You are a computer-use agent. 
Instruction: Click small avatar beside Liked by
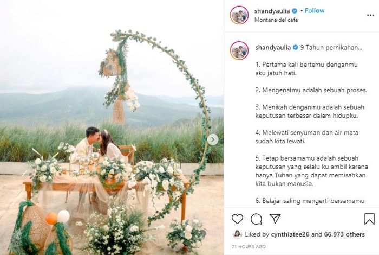pyautogui.click(x=237, y=234)
